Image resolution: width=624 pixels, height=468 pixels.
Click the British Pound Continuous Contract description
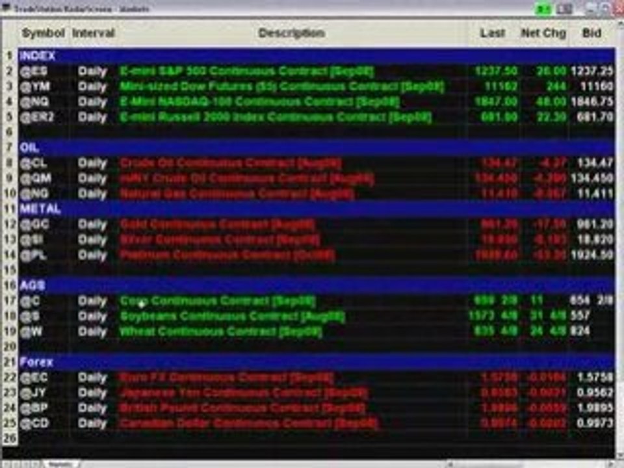tap(242, 408)
